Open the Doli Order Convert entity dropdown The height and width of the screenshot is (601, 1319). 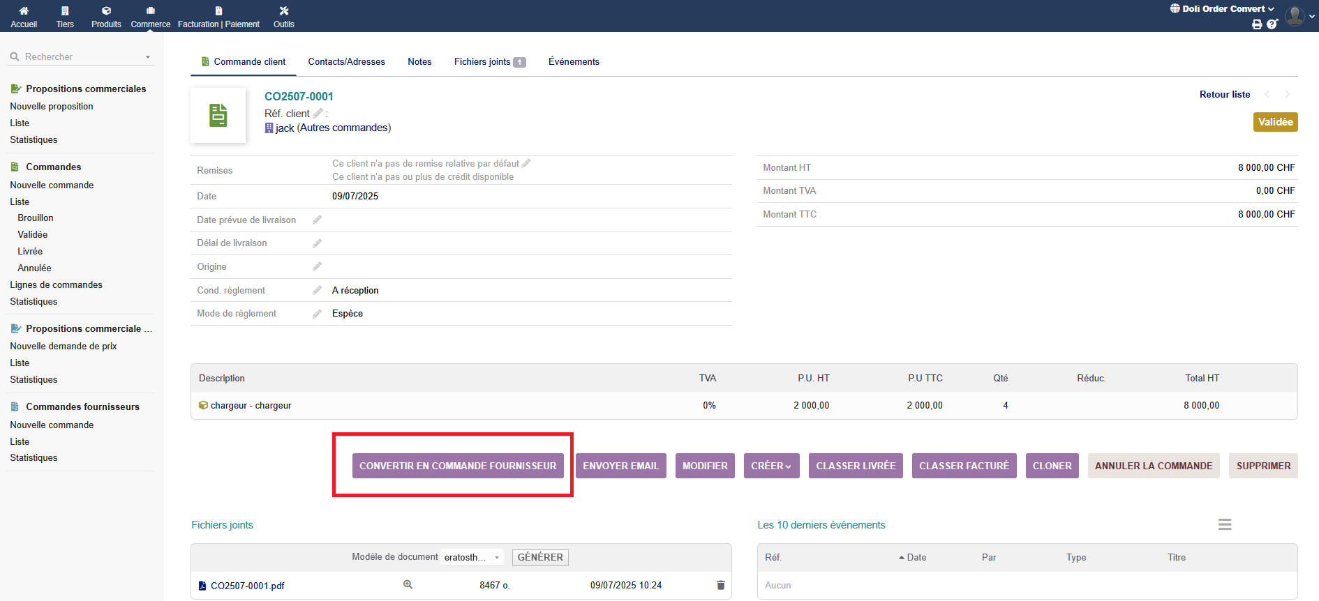click(x=1223, y=9)
